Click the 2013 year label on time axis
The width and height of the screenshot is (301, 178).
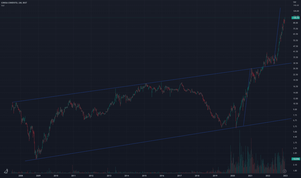[109, 176]
